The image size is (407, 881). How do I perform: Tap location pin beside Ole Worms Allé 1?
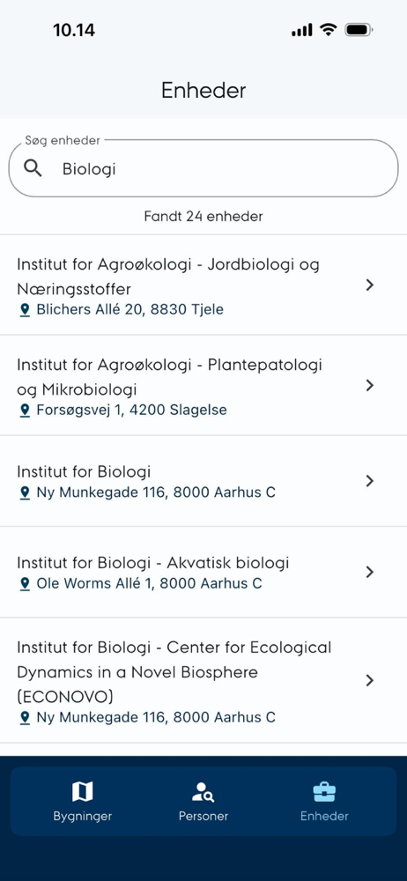point(24,584)
